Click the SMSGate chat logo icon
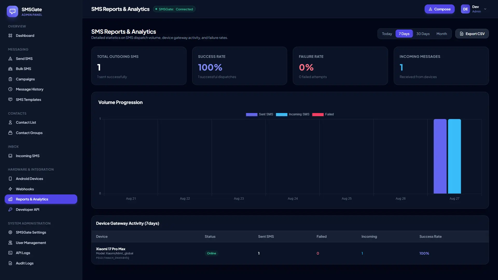Viewport: 498px width, 280px height. pos(12,11)
